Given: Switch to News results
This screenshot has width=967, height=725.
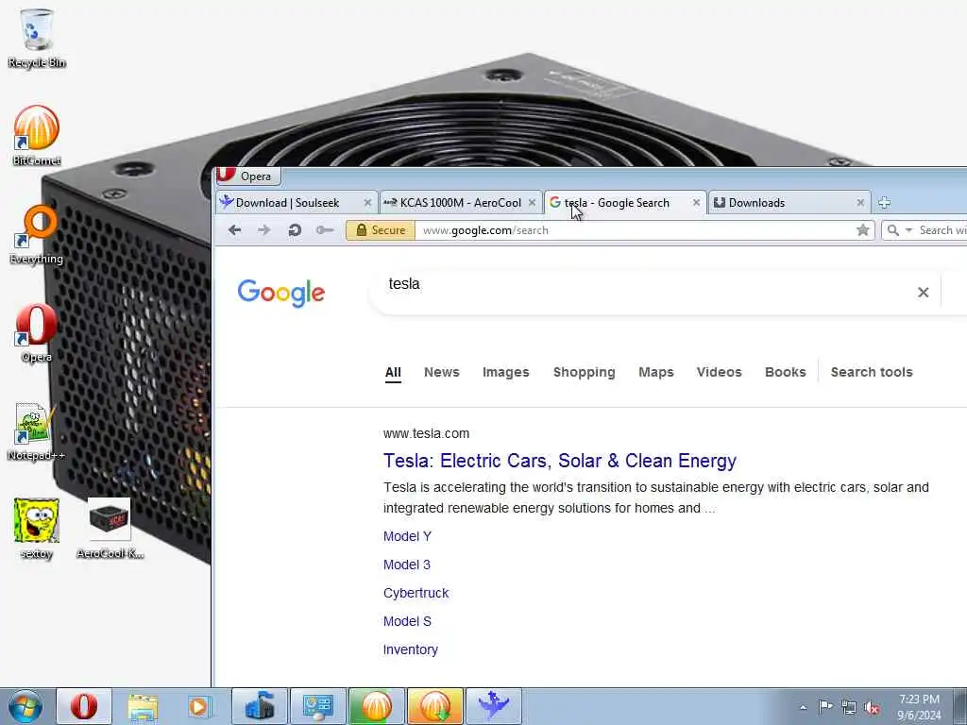Looking at the screenshot, I should tap(442, 372).
